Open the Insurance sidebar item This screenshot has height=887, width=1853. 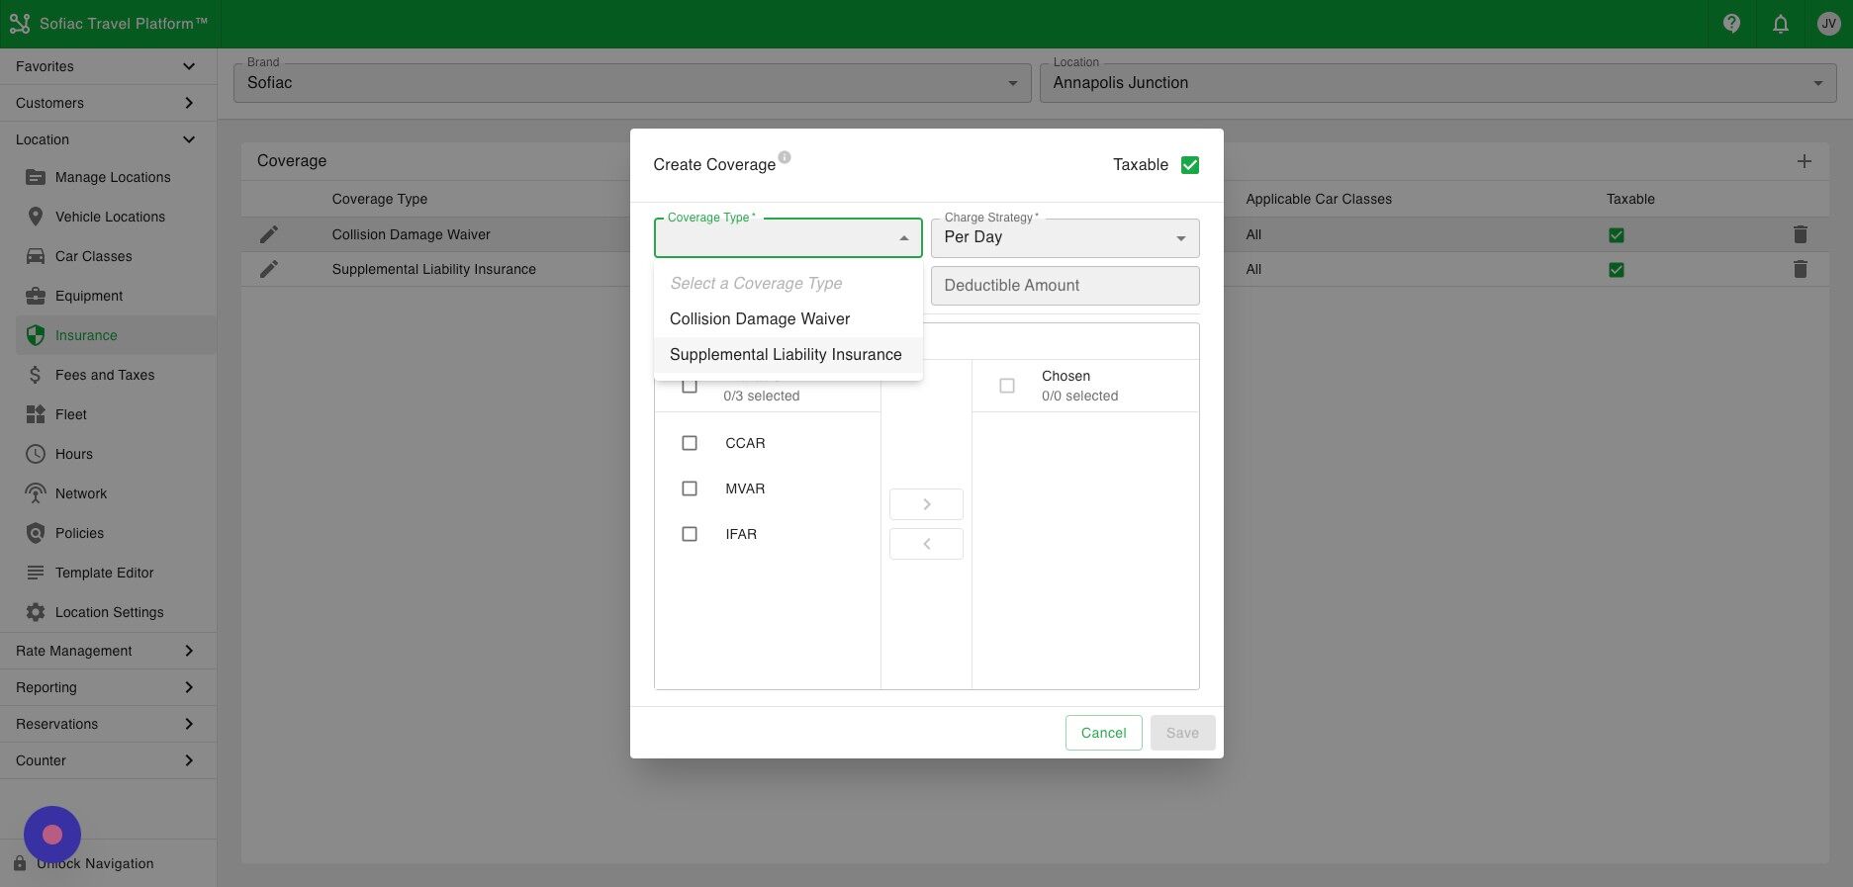tap(116, 335)
